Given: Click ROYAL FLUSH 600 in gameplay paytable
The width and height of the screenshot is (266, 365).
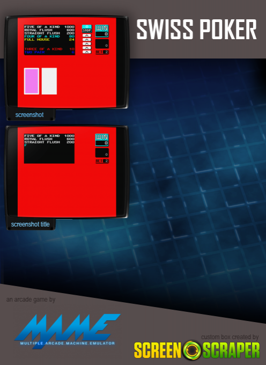Looking at the screenshot, I should (49, 30).
